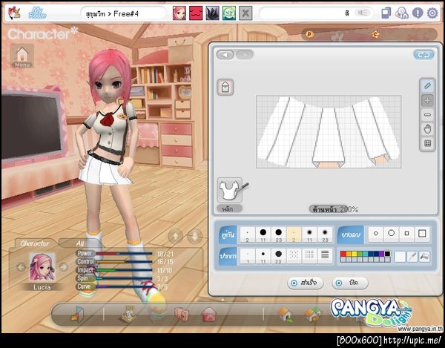This screenshot has width=445, height=348.
Task: Select highlighted soft brush size 2
Action: pyautogui.click(x=294, y=234)
